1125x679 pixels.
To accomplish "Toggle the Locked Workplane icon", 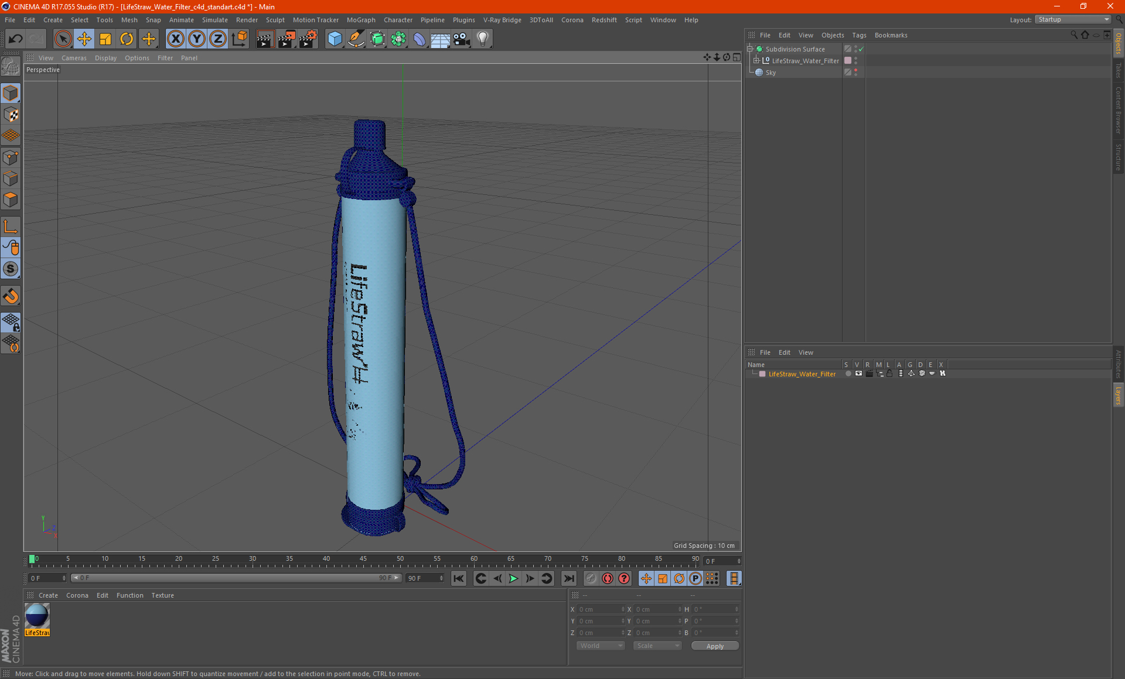I will (11, 323).
